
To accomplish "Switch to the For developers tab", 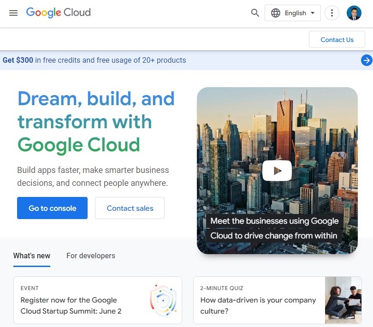I will 91,256.
